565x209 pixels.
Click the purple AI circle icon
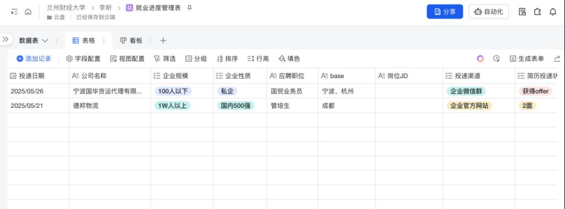click(x=480, y=58)
